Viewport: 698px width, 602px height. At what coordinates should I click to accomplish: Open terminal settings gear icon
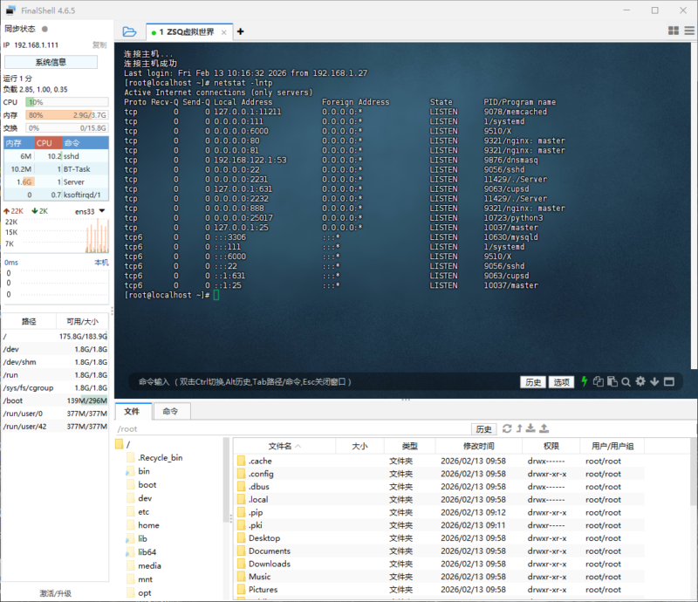(640, 381)
